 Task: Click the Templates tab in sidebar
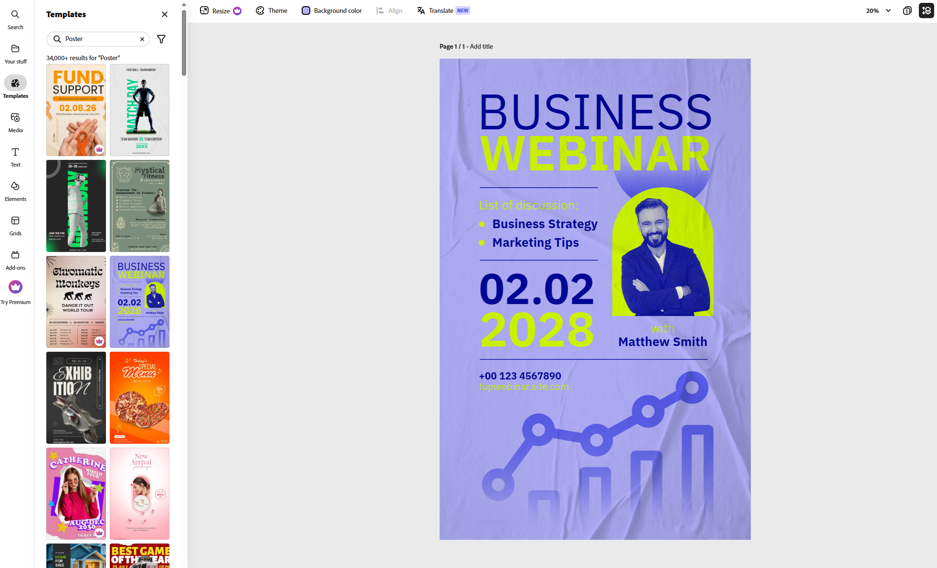[15, 88]
